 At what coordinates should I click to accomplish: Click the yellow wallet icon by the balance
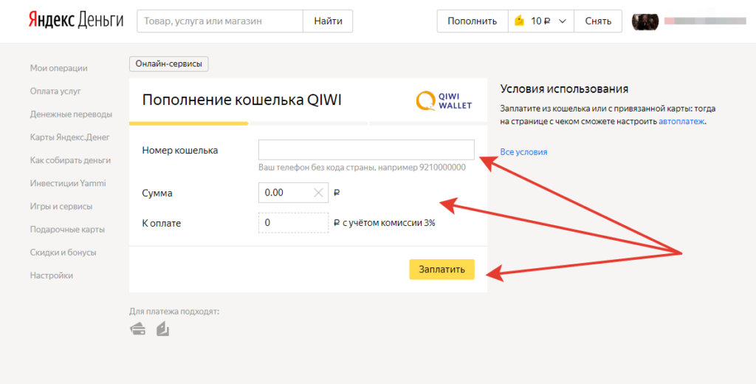pyautogui.click(x=519, y=21)
